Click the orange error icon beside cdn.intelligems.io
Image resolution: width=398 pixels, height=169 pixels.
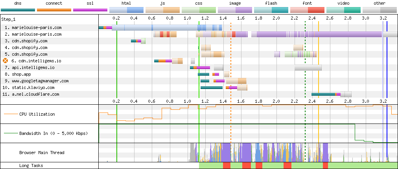tap(6, 61)
